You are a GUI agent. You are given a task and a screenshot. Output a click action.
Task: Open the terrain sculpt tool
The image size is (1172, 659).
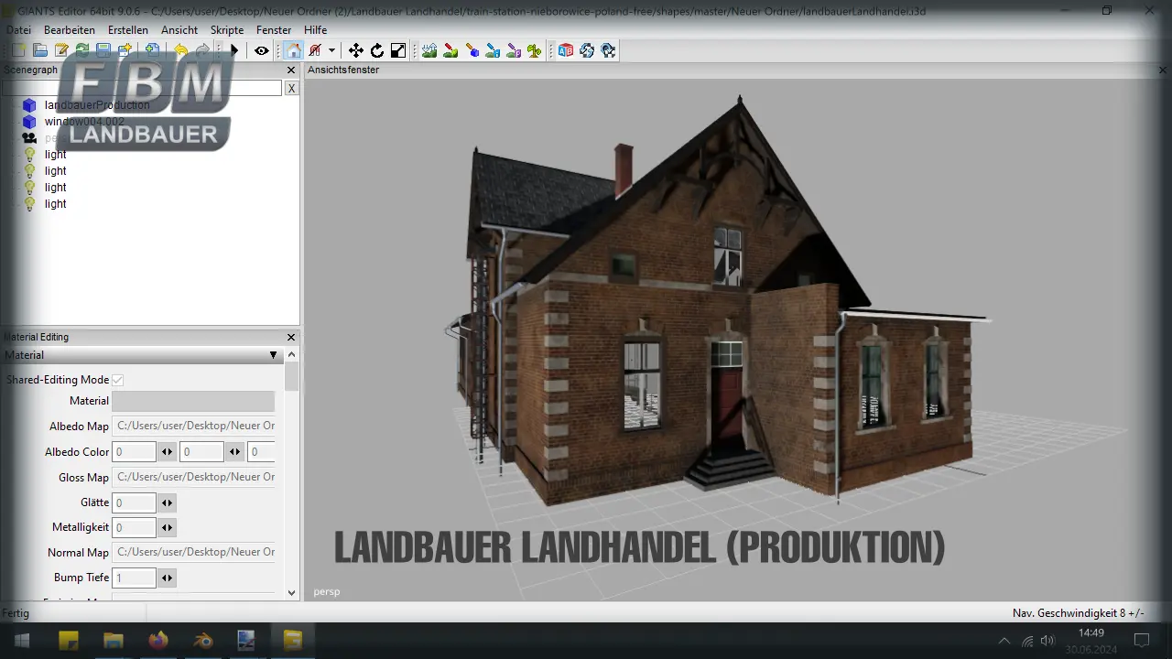[429, 50]
